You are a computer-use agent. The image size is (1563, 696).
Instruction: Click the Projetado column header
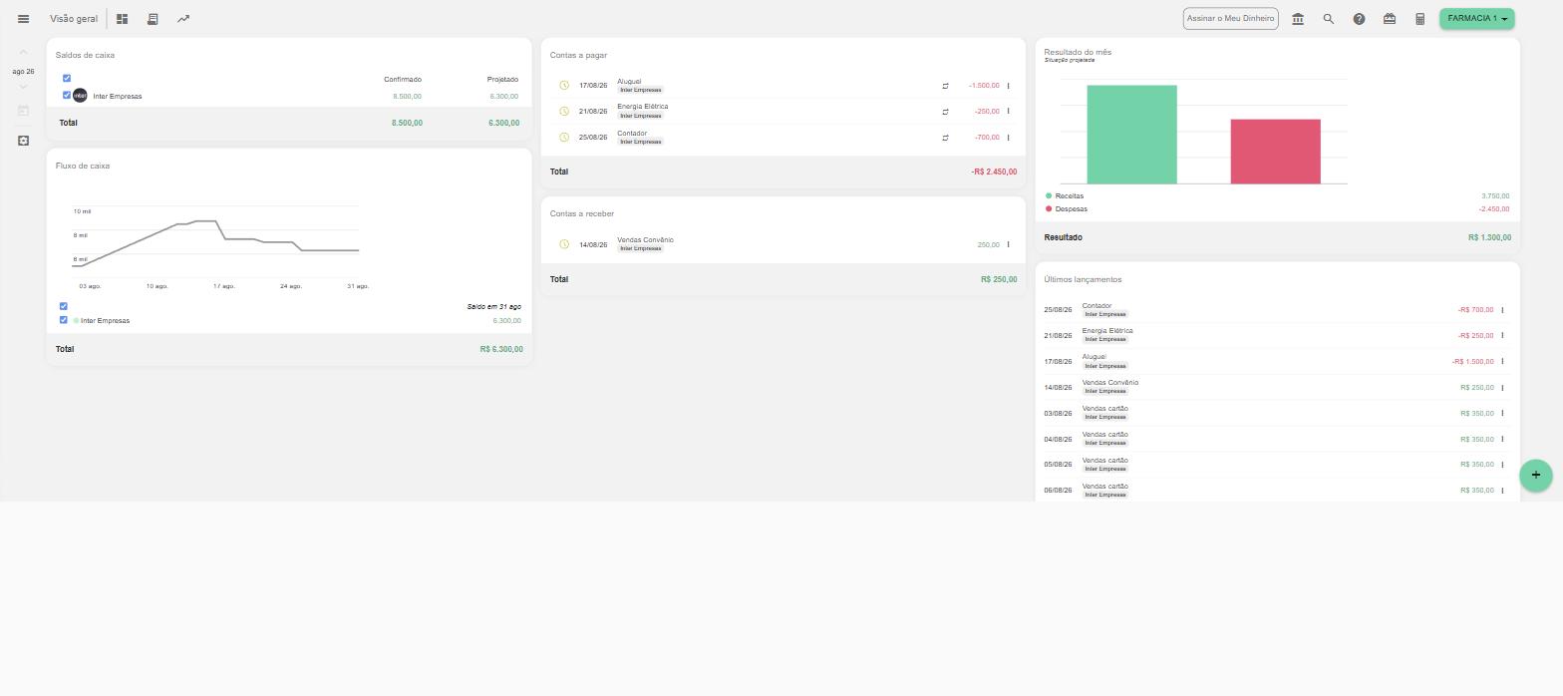(x=502, y=79)
